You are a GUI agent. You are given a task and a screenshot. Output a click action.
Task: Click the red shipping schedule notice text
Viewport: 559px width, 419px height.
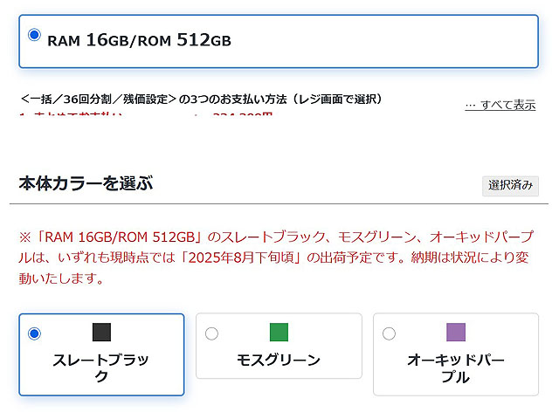point(279,257)
